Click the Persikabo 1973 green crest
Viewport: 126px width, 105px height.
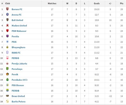pyautogui.click(x=7, y=79)
